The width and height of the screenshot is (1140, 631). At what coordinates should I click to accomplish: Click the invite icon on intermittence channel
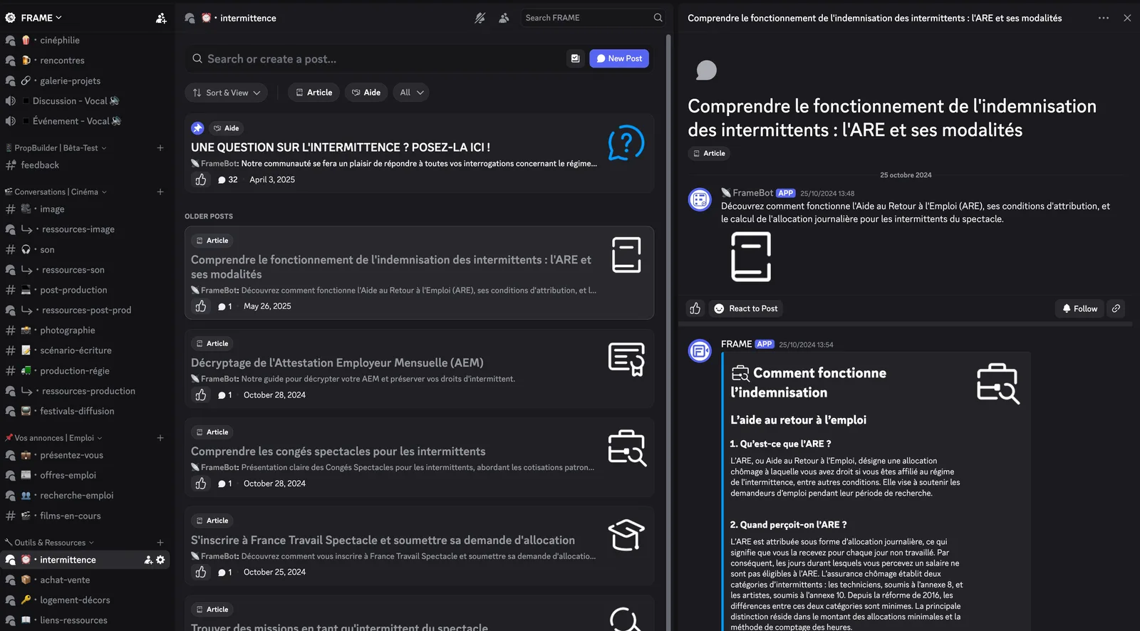pyautogui.click(x=148, y=560)
